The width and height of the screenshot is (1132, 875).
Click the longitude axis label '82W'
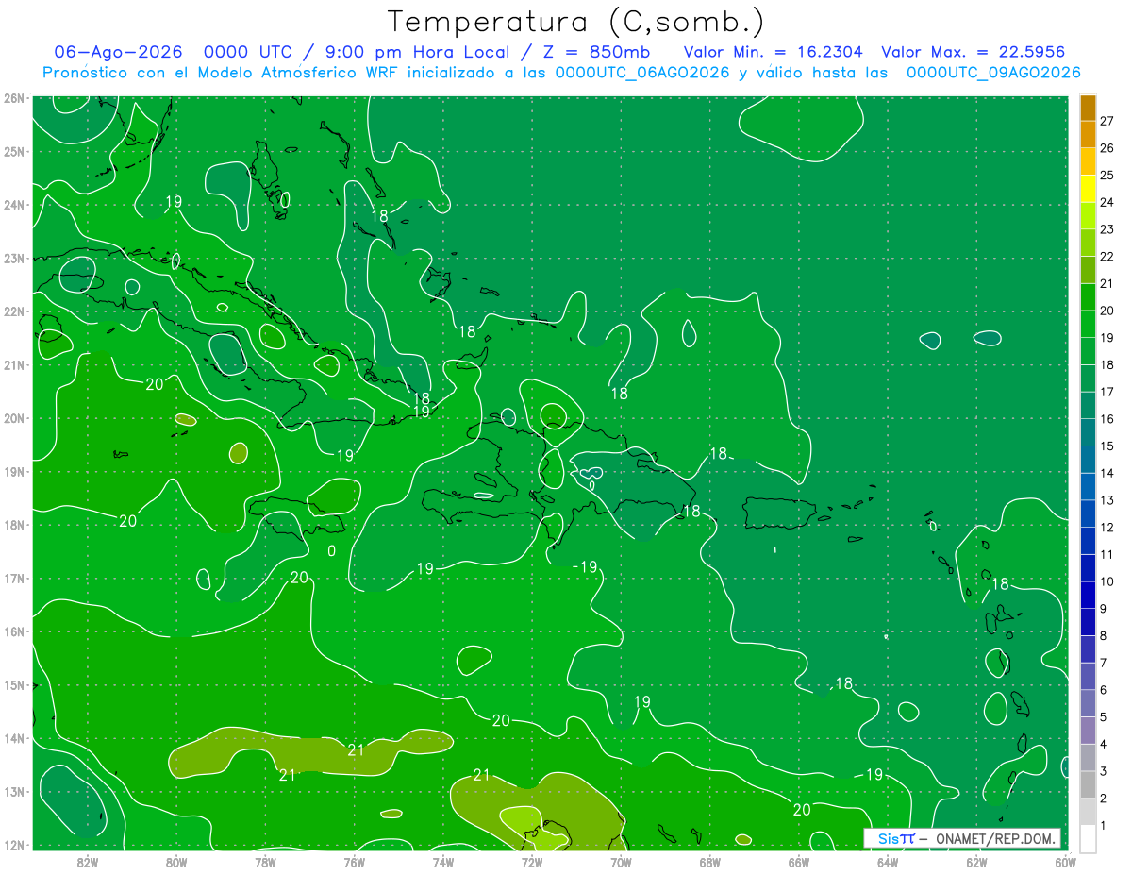(x=88, y=862)
